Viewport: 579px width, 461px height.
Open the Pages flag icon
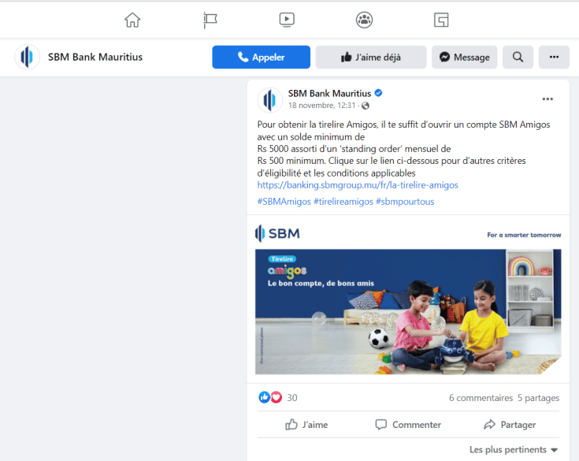(210, 20)
